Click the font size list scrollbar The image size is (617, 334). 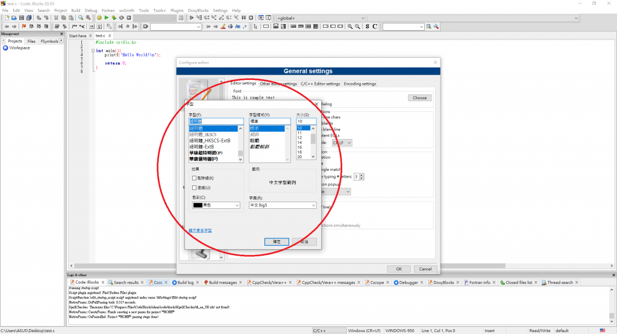(313, 143)
